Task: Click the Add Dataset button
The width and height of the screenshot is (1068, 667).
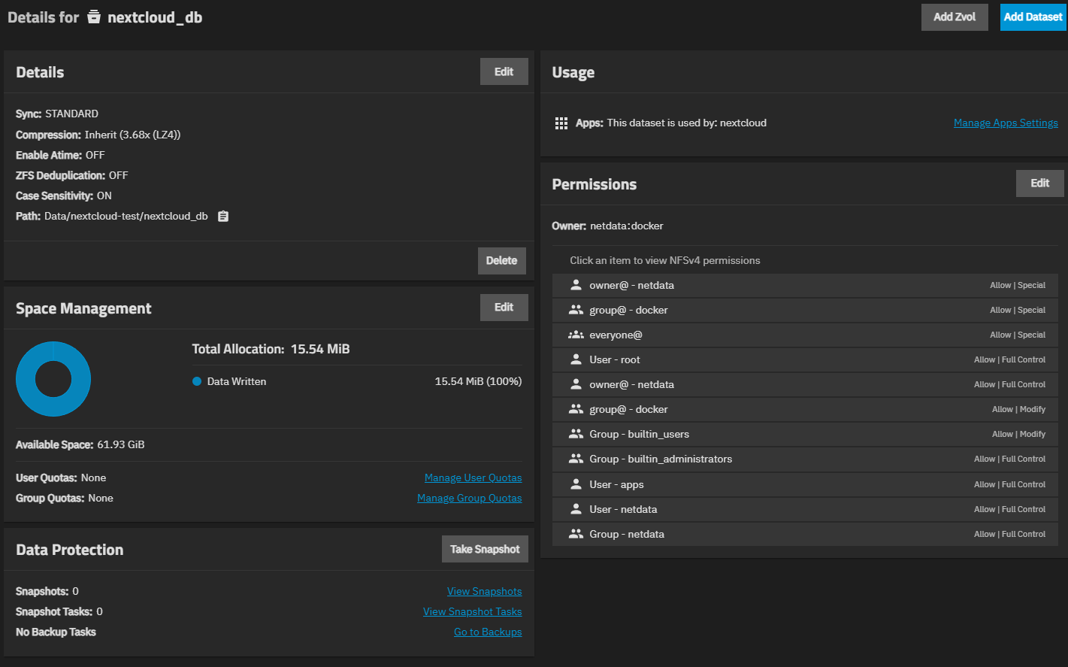Action: 1033,17
